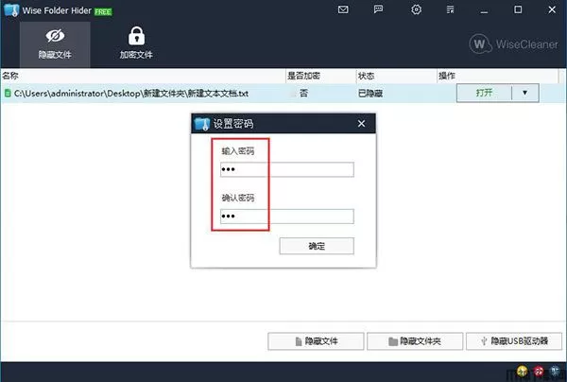The height and width of the screenshot is (382, 567).
Task: Open the feedback chat bubble icon
Action: (378, 9)
